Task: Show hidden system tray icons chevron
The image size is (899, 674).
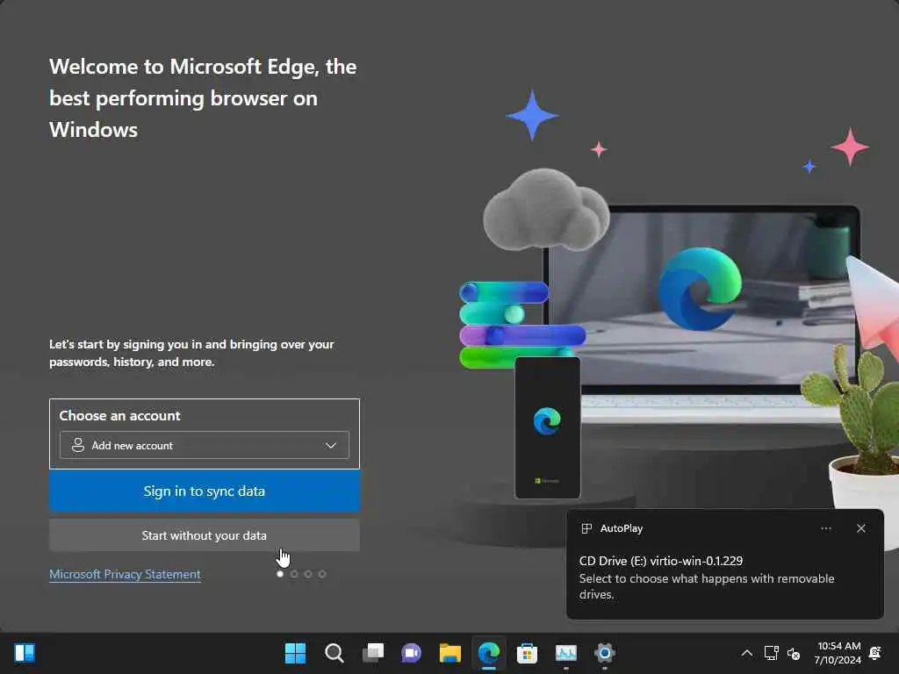Action: 747,653
